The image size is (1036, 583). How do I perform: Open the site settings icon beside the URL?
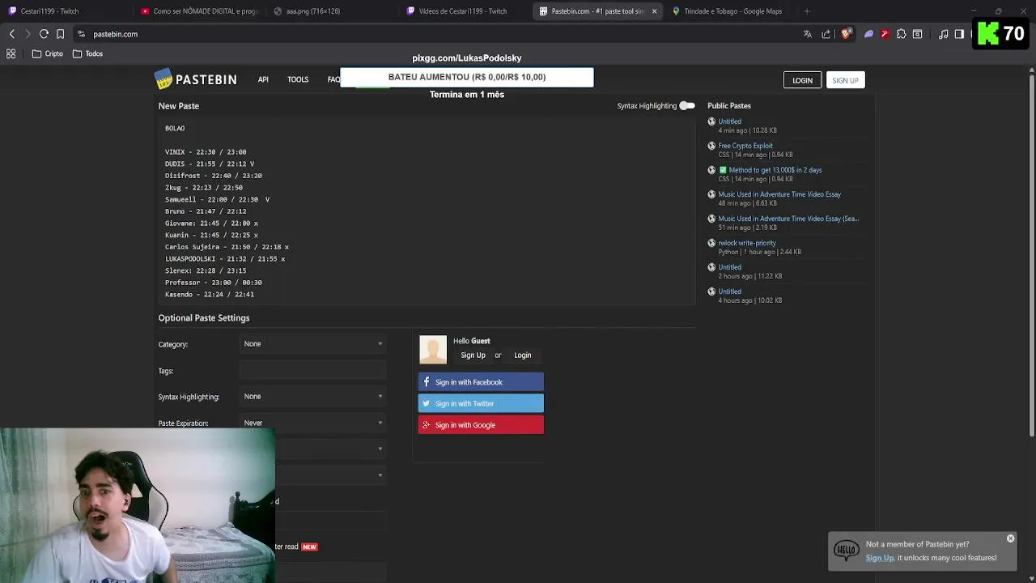click(x=81, y=34)
